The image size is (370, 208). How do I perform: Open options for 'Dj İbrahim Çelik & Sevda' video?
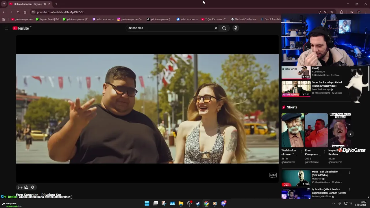click(x=349, y=190)
